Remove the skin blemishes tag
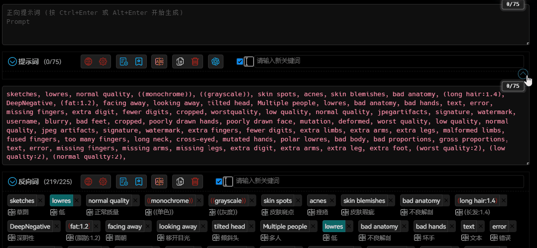The width and height of the screenshot is (537, 248). pos(391,200)
